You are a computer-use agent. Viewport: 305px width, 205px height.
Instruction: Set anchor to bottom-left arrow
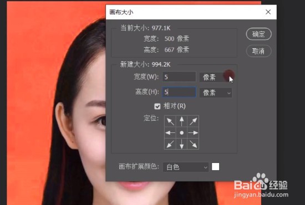click(x=170, y=144)
